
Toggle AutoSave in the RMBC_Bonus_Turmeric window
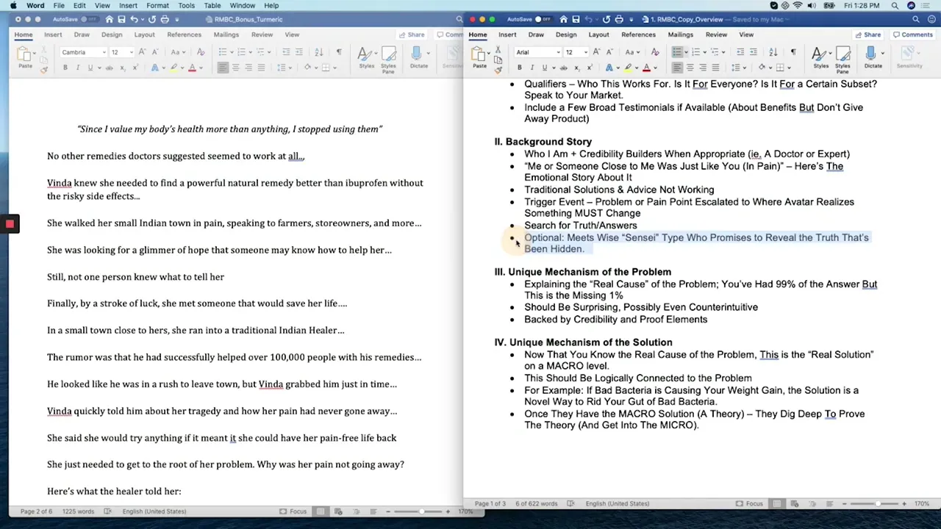click(89, 19)
